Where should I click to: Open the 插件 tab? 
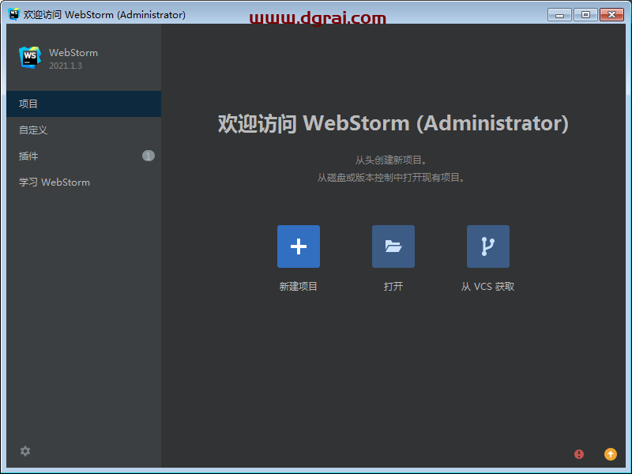point(84,156)
